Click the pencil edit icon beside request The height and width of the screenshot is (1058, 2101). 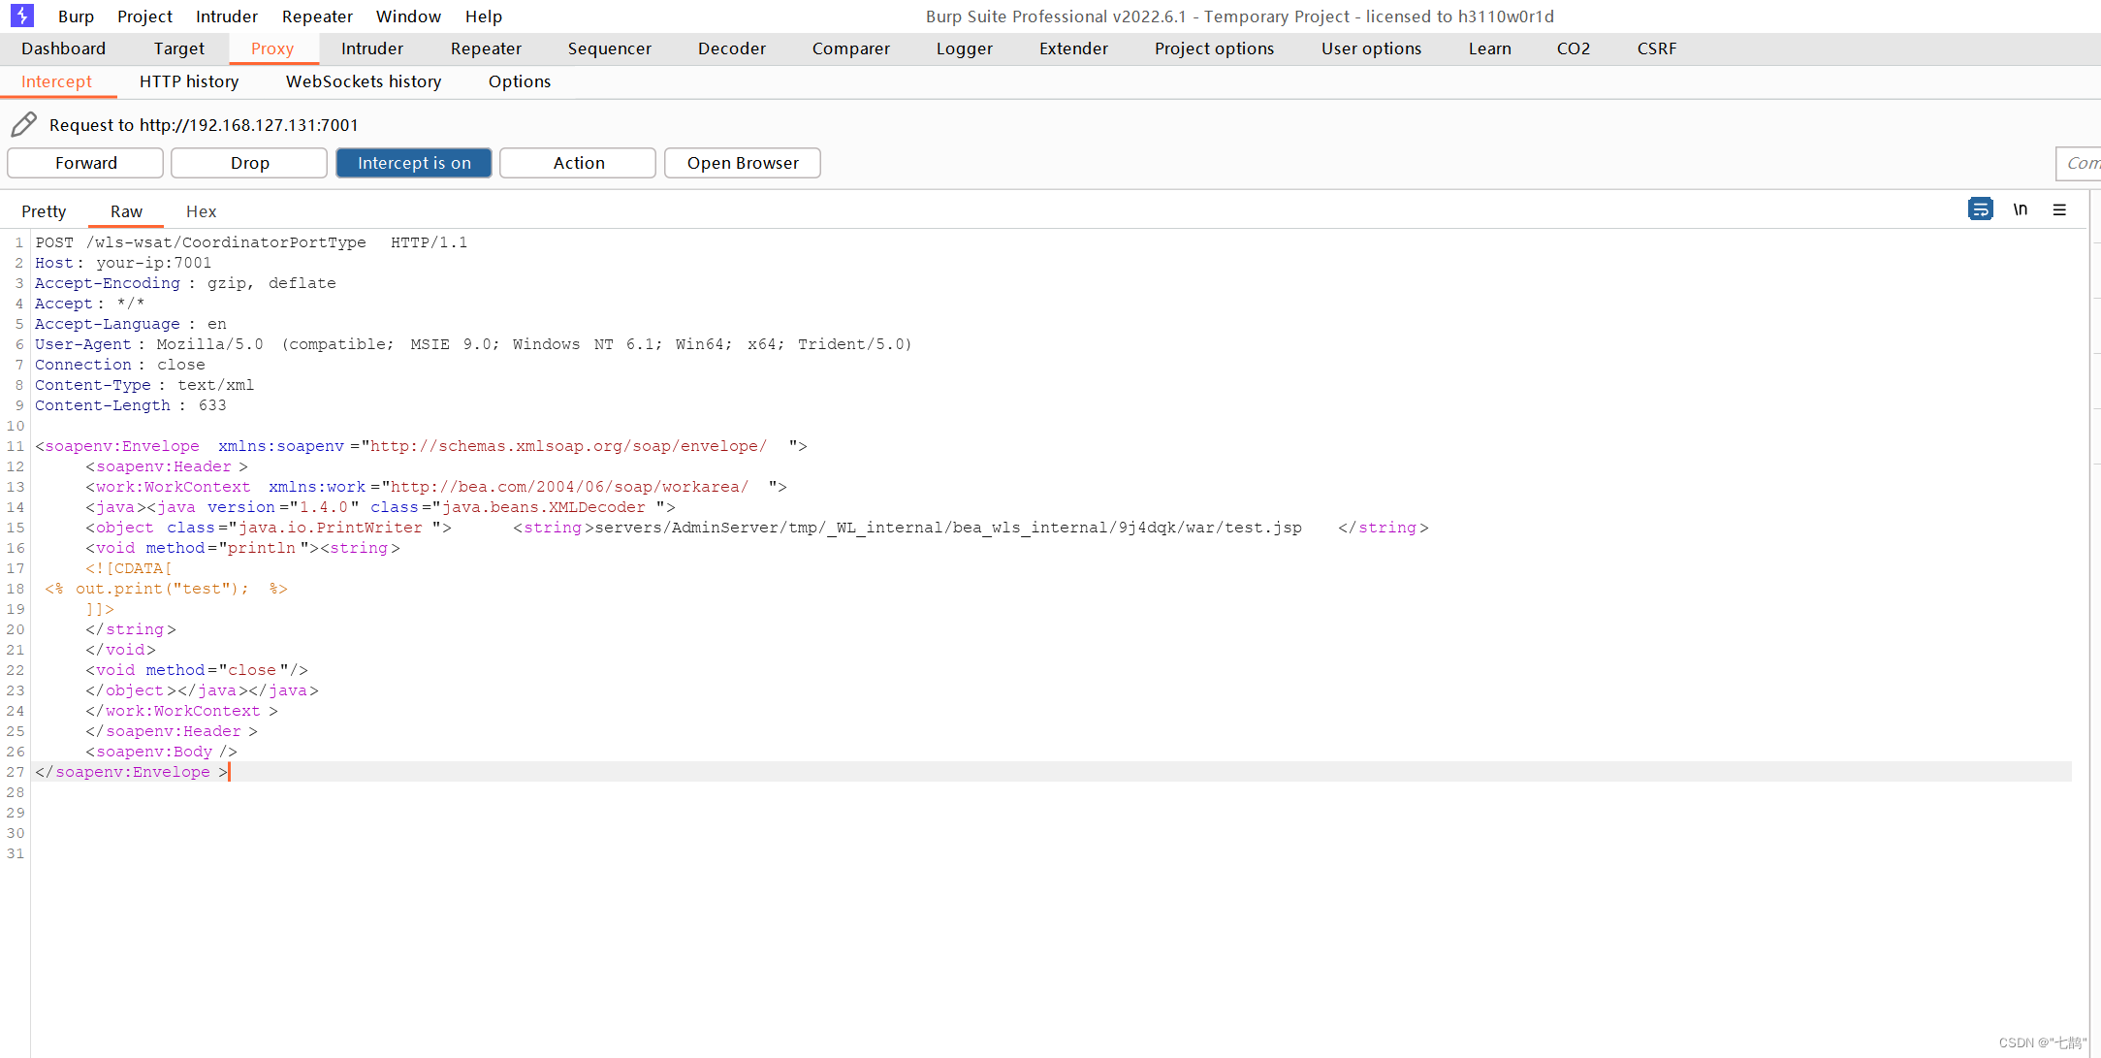(x=24, y=124)
